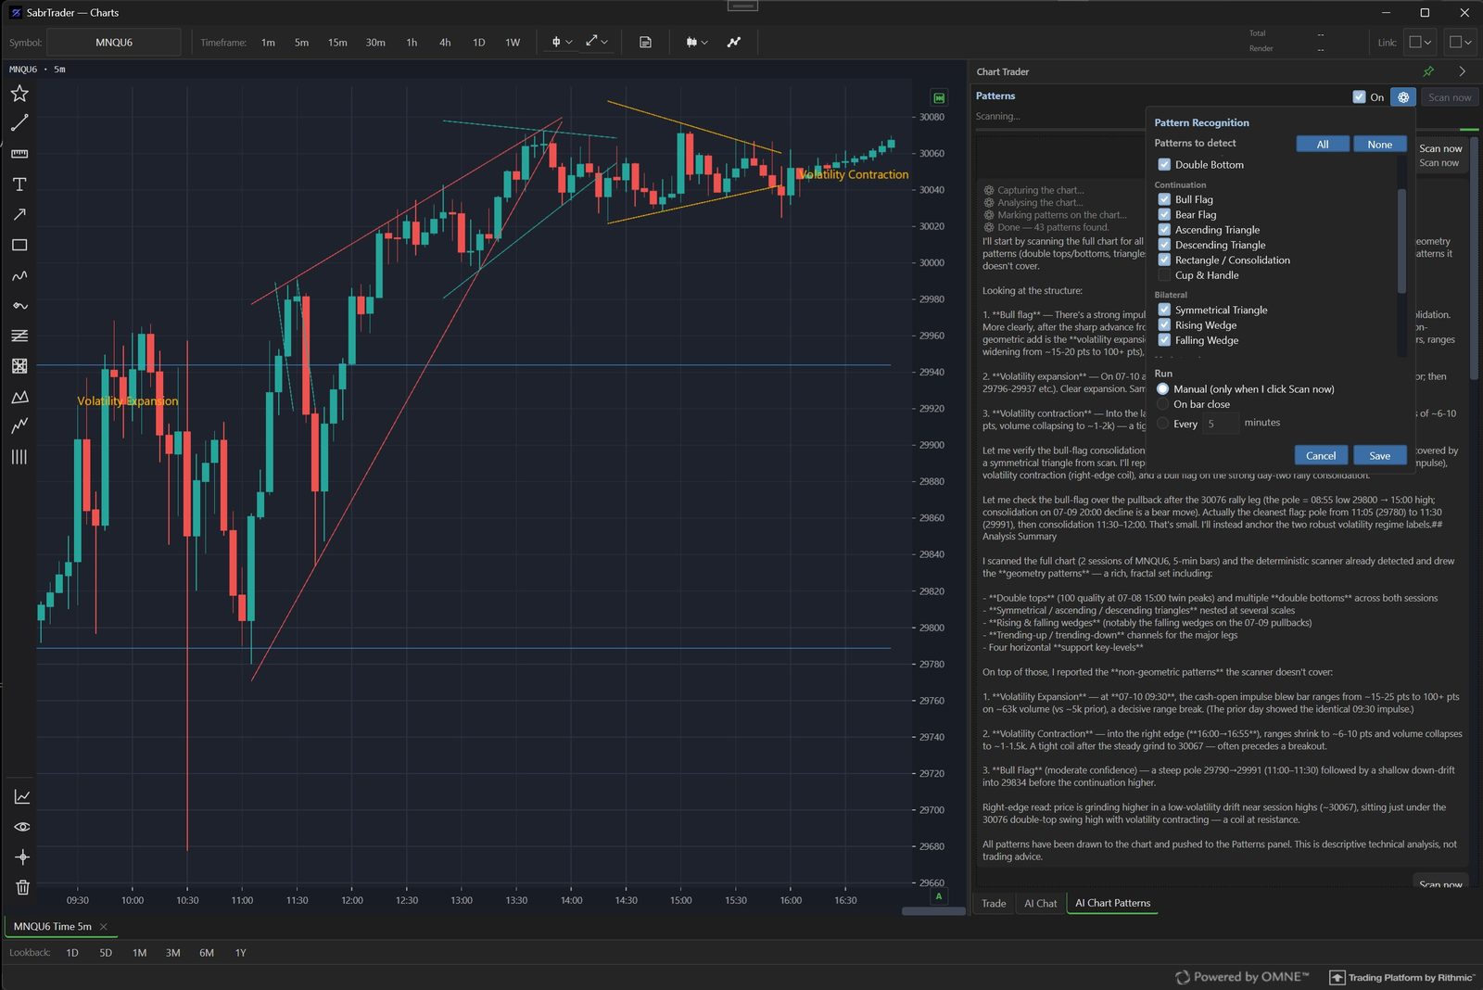Image resolution: width=1483 pixels, height=990 pixels.
Task: Select the wave path tool below curve
Action: point(19,306)
